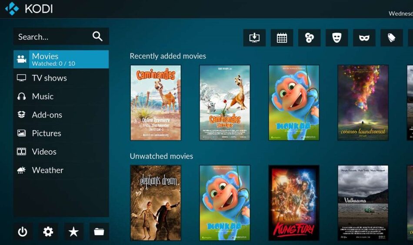Open the Videos section

(61, 151)
